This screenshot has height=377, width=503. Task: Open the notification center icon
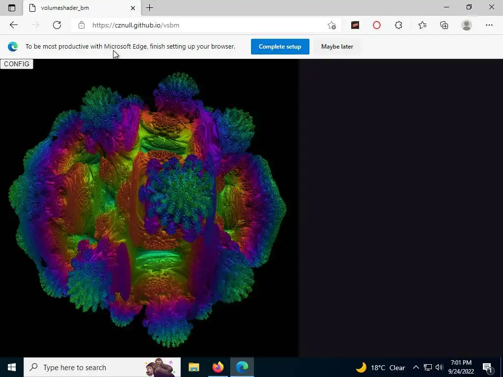coord(487,367)
